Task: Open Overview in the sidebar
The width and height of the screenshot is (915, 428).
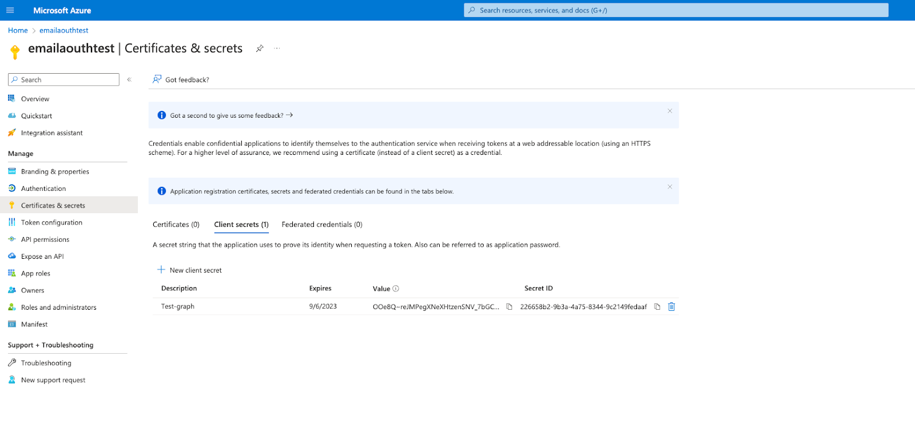Action: point(35,99)
